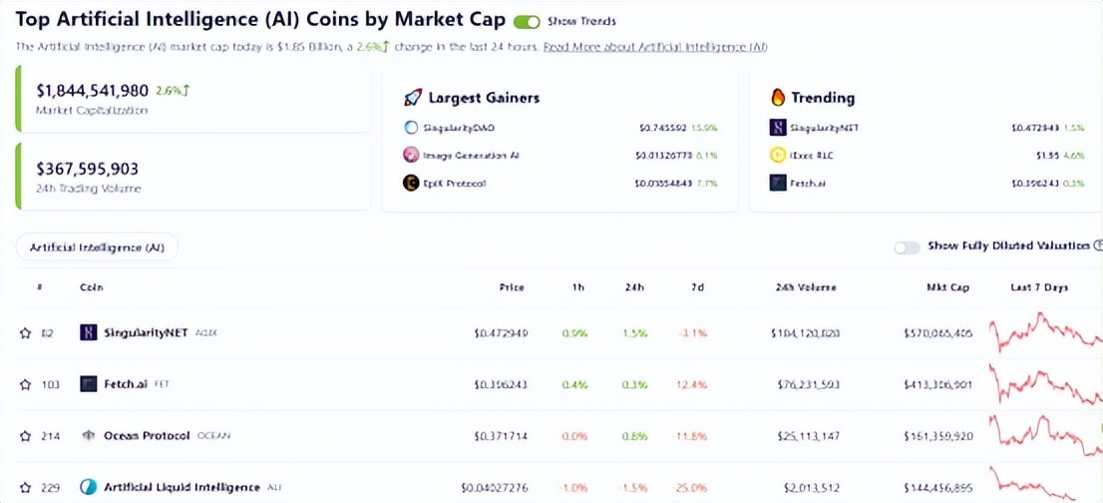
Task: Sort table by Price column header
Action: tap(512, 287)
